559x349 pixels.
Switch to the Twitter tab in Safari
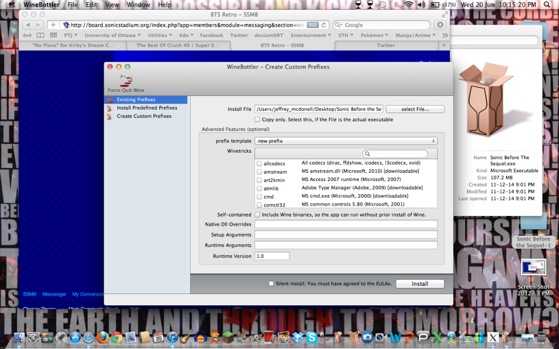[x=386, y=45]
